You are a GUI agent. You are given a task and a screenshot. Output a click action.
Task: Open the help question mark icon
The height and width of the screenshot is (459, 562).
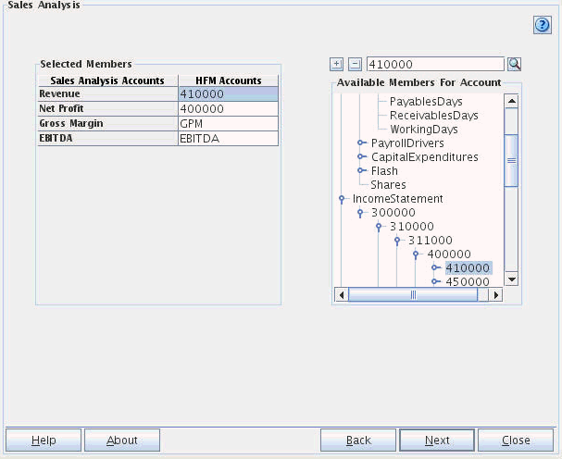542,25
